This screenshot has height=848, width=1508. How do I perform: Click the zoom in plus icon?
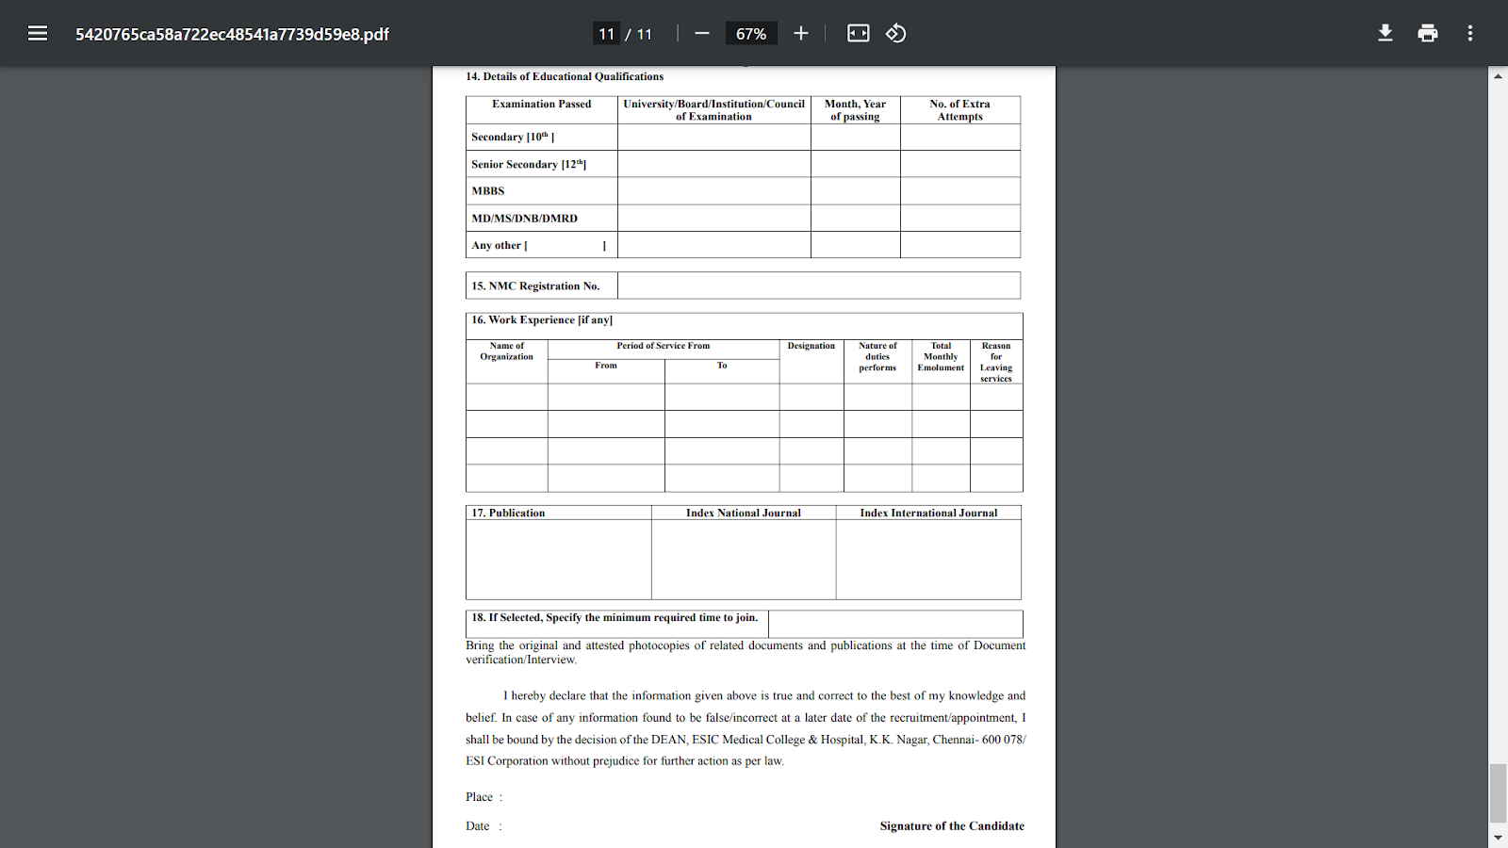coord(801,34)
